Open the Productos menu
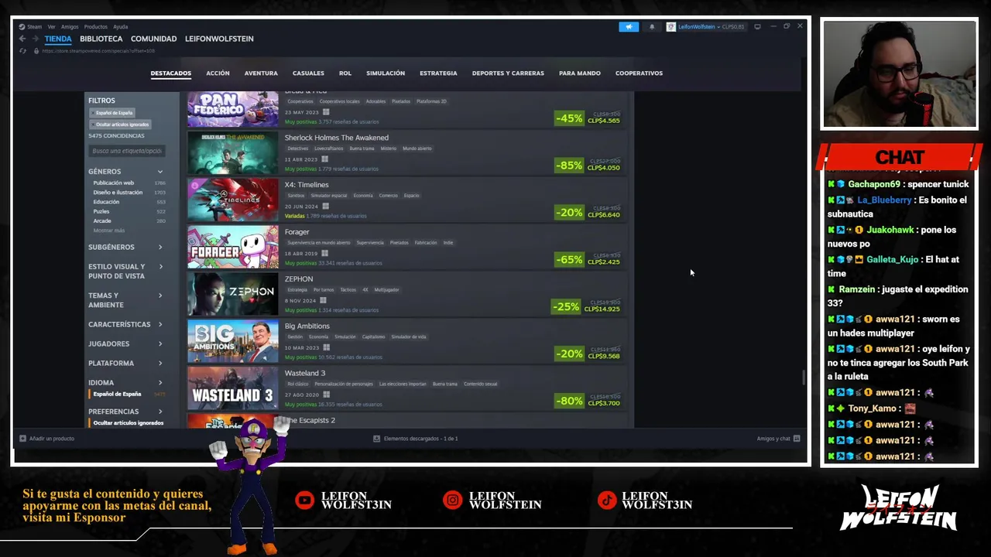Viewport: 991px width, 557px height. tap(95, 26)
